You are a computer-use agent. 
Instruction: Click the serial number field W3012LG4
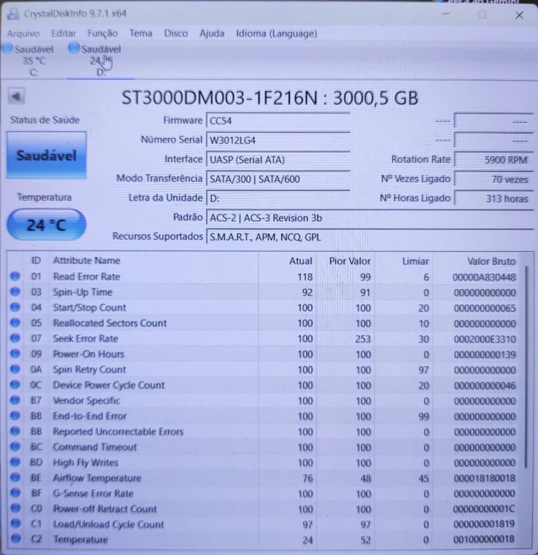[278, 140]
